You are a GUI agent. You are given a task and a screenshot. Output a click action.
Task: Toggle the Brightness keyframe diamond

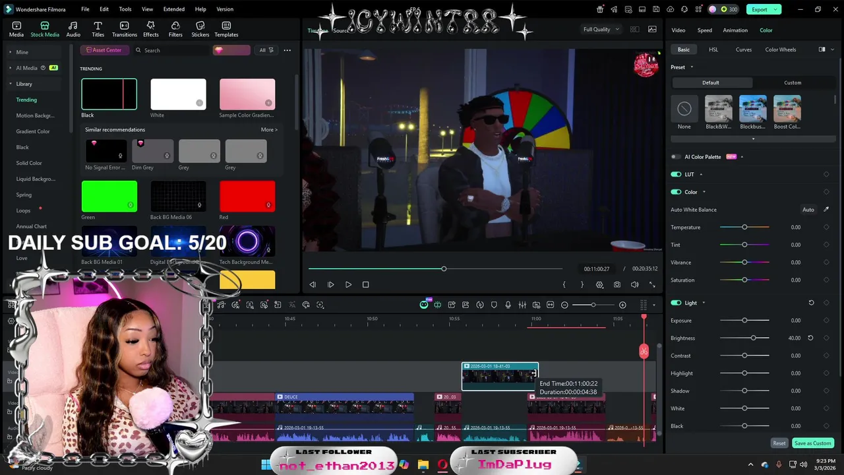click(x=826, y=338)
